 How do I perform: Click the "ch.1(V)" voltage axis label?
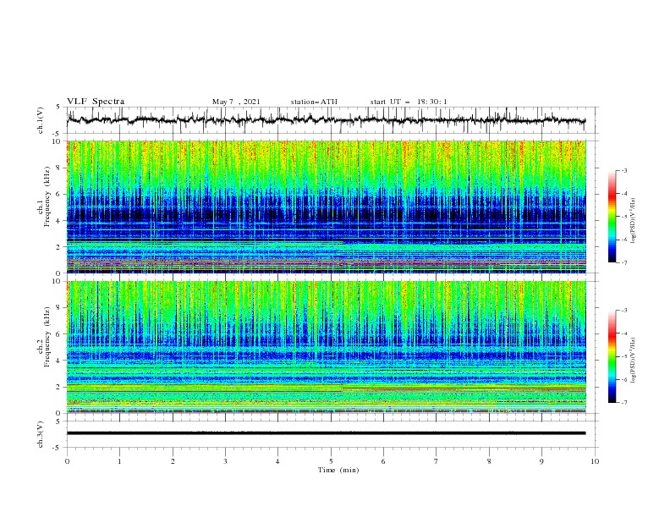pos(41,120)
